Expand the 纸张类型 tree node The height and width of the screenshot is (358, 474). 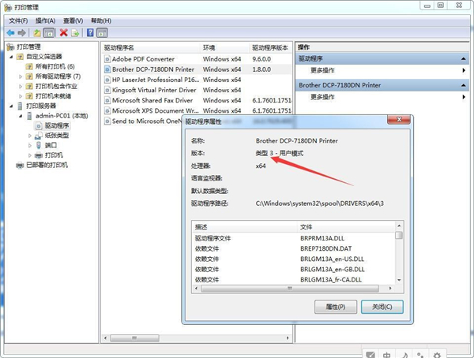[30, 136]
